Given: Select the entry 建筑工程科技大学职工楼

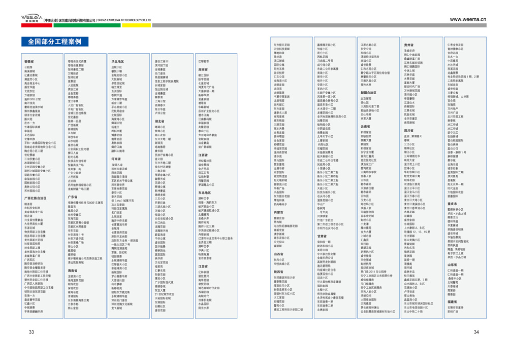Looking at the screenshot, I should tap(289, 310).
